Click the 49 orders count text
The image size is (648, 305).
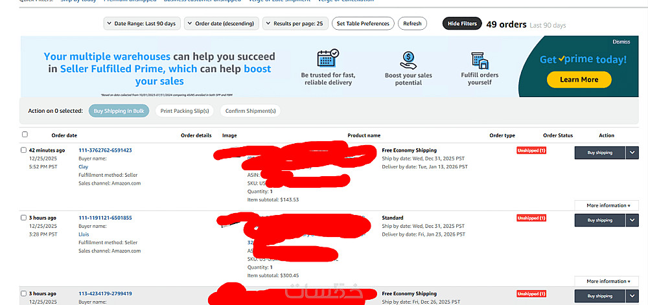(x=506, y=25)
